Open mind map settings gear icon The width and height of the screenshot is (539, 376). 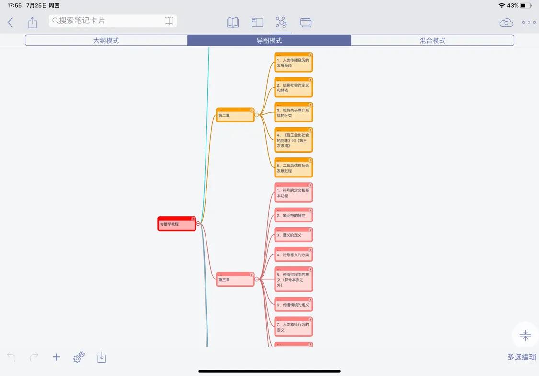(79, 357)
